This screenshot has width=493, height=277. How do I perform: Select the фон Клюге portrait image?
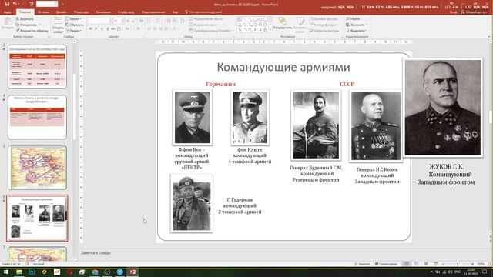(x=250, y=118)
